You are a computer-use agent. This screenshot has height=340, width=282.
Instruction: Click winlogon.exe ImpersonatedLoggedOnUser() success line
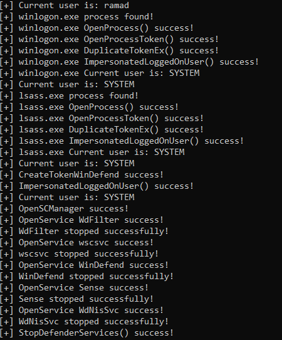[x=129, y=62]
